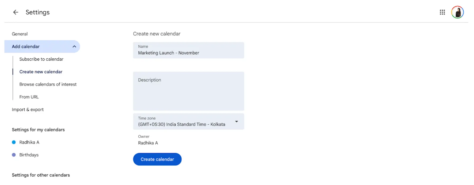
Task: Choose the From URL option
Action: click(29, 97)
